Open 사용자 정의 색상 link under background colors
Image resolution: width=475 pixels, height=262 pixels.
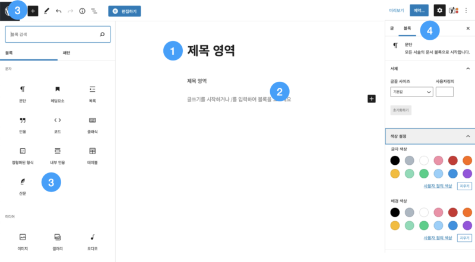pos(438,238)
